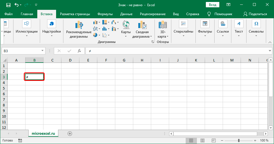Image resolution: width=274 pixels, height=144 pixels.
Task: Click the Поделиться share button
Action: pos(255,14)
